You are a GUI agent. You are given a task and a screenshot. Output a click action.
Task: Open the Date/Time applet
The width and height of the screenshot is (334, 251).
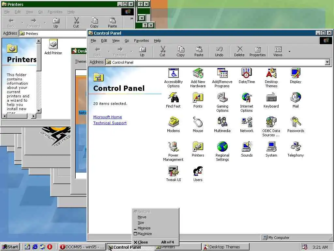point(247,76)
